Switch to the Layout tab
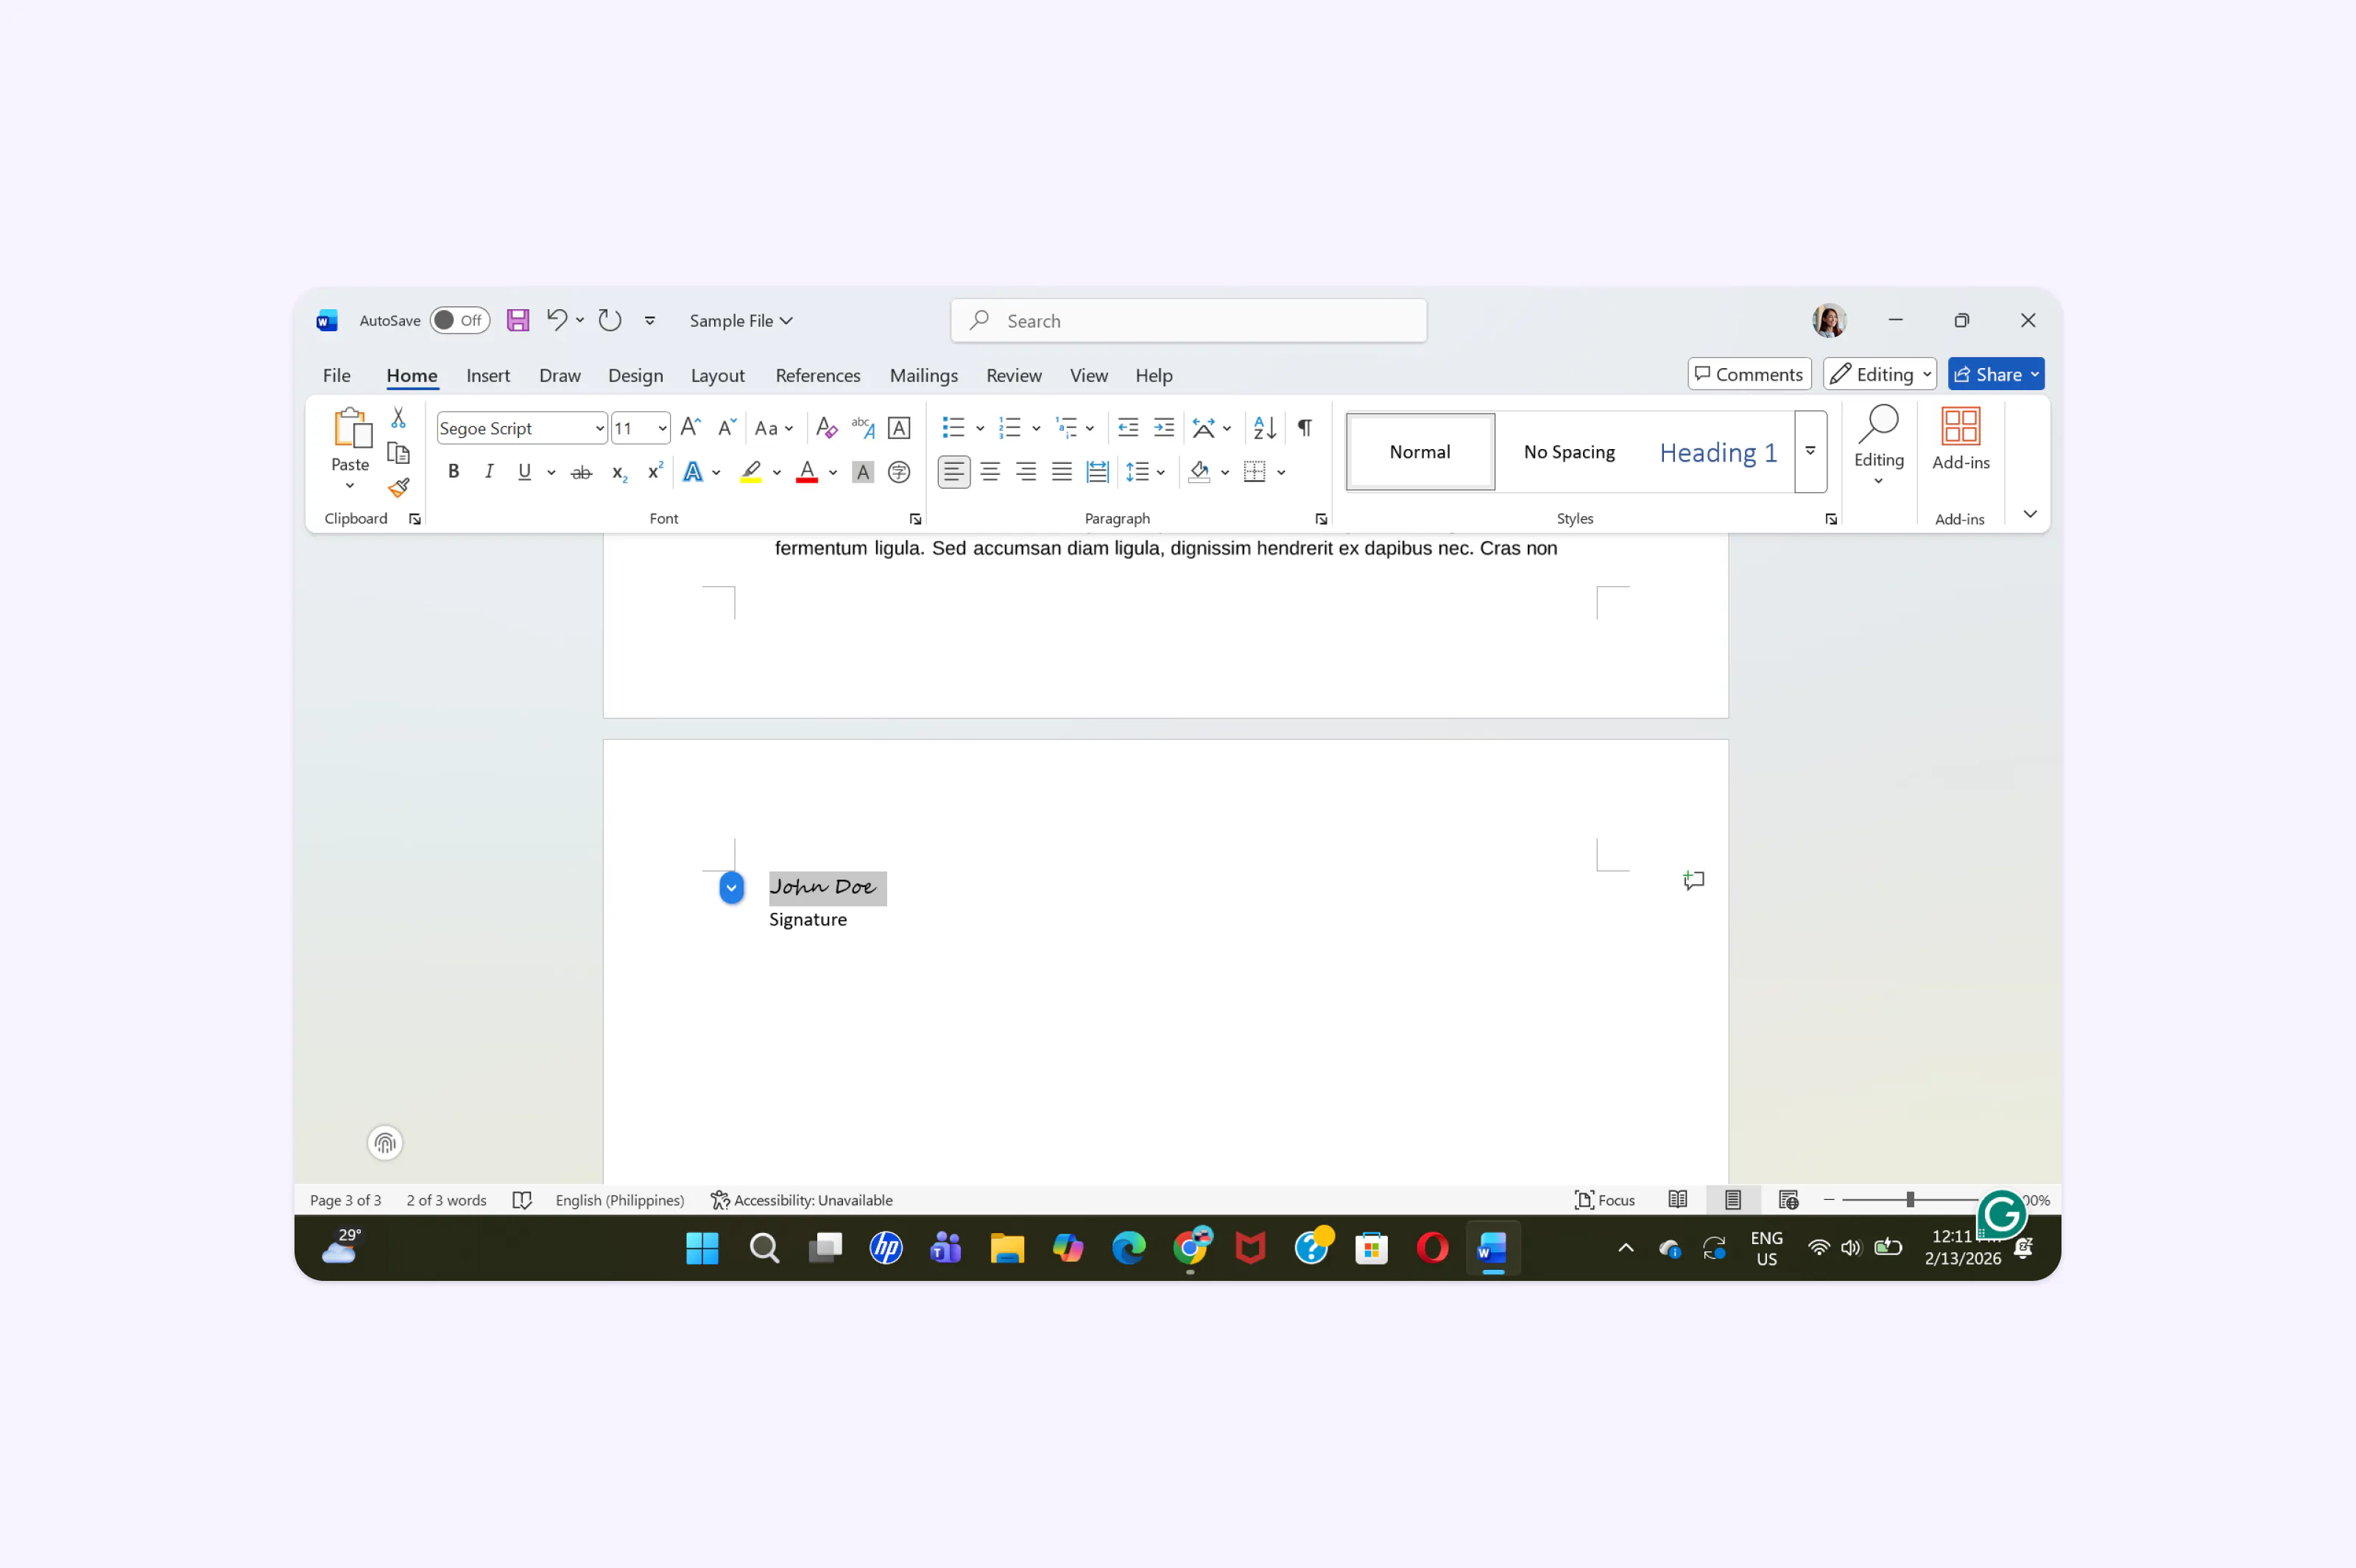Viewport: 2356px width, 1568px height. [717, 375]
